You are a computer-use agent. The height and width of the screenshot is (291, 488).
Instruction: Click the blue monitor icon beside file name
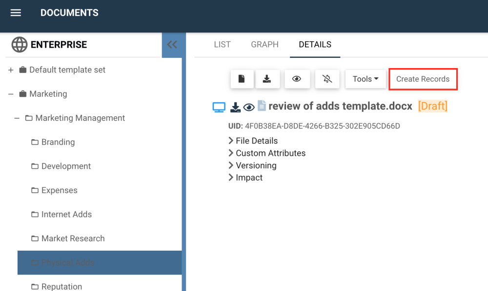(219, 107)
